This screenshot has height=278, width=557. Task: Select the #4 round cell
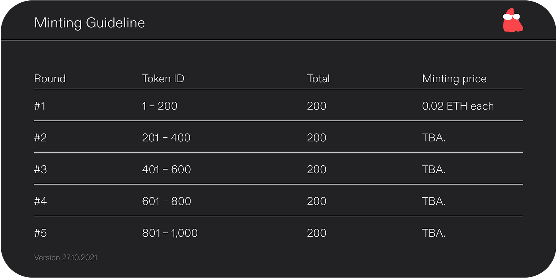(41, 201)
